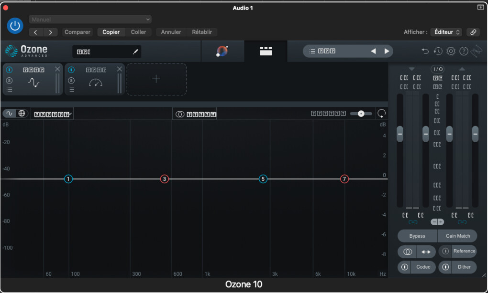Switch to EQ curve view icon
This screenshot has width=488, height=293.
(x=10, y=113)
